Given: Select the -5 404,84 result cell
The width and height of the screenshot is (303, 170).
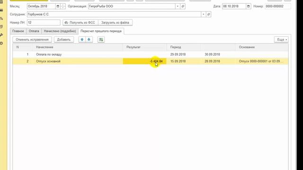Looking at the screenshot, I should [x=144, y=61].
